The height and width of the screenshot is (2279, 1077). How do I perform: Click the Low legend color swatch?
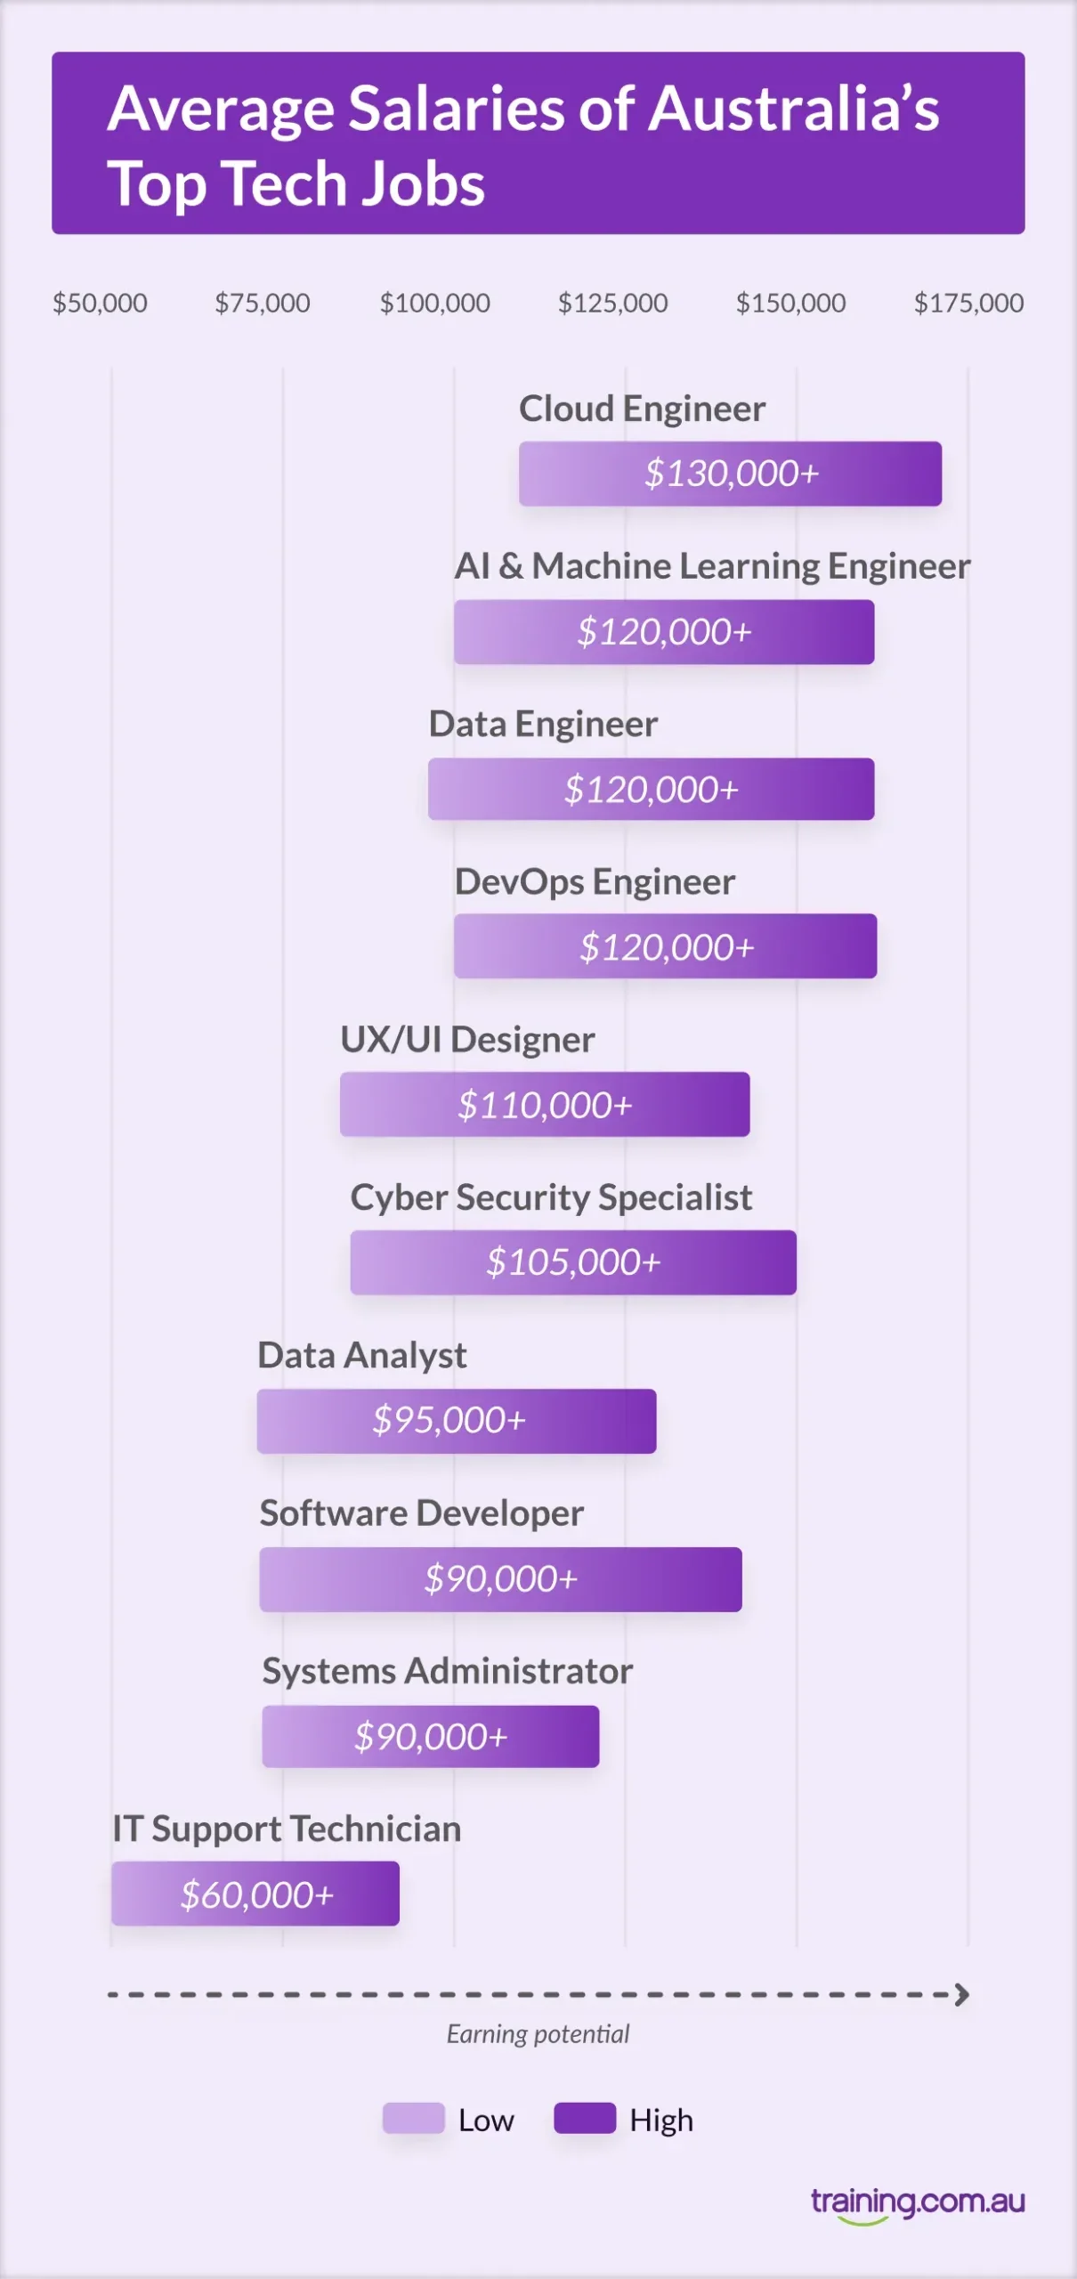point(413,2118)
